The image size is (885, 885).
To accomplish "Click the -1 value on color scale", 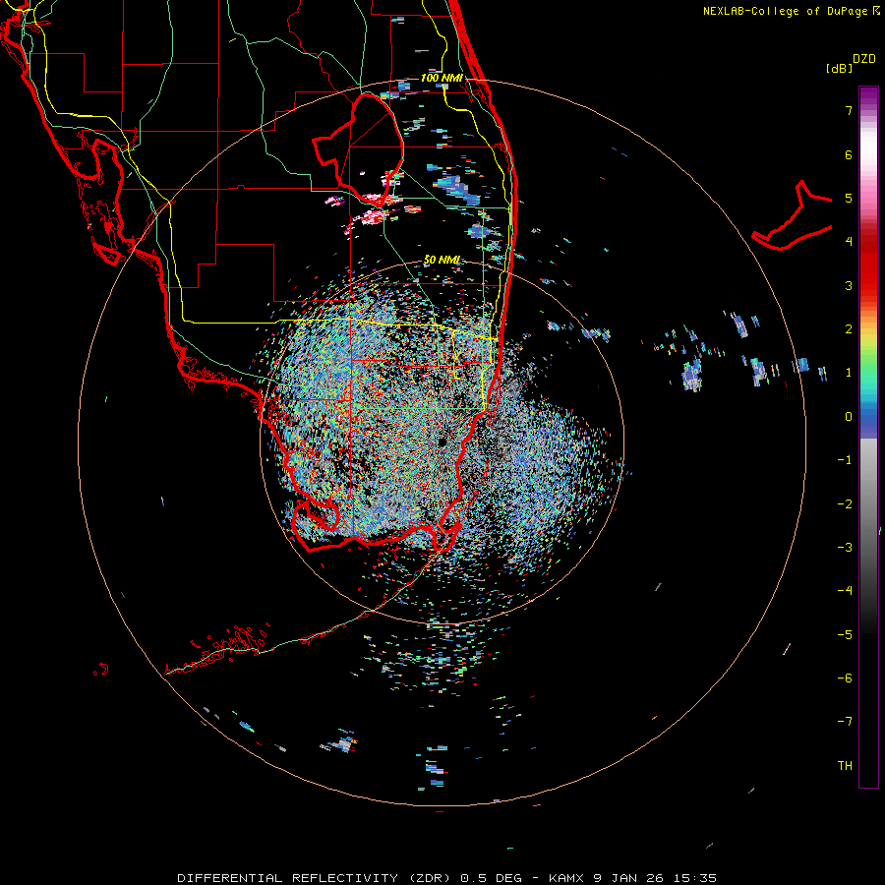I will (845, 460).
